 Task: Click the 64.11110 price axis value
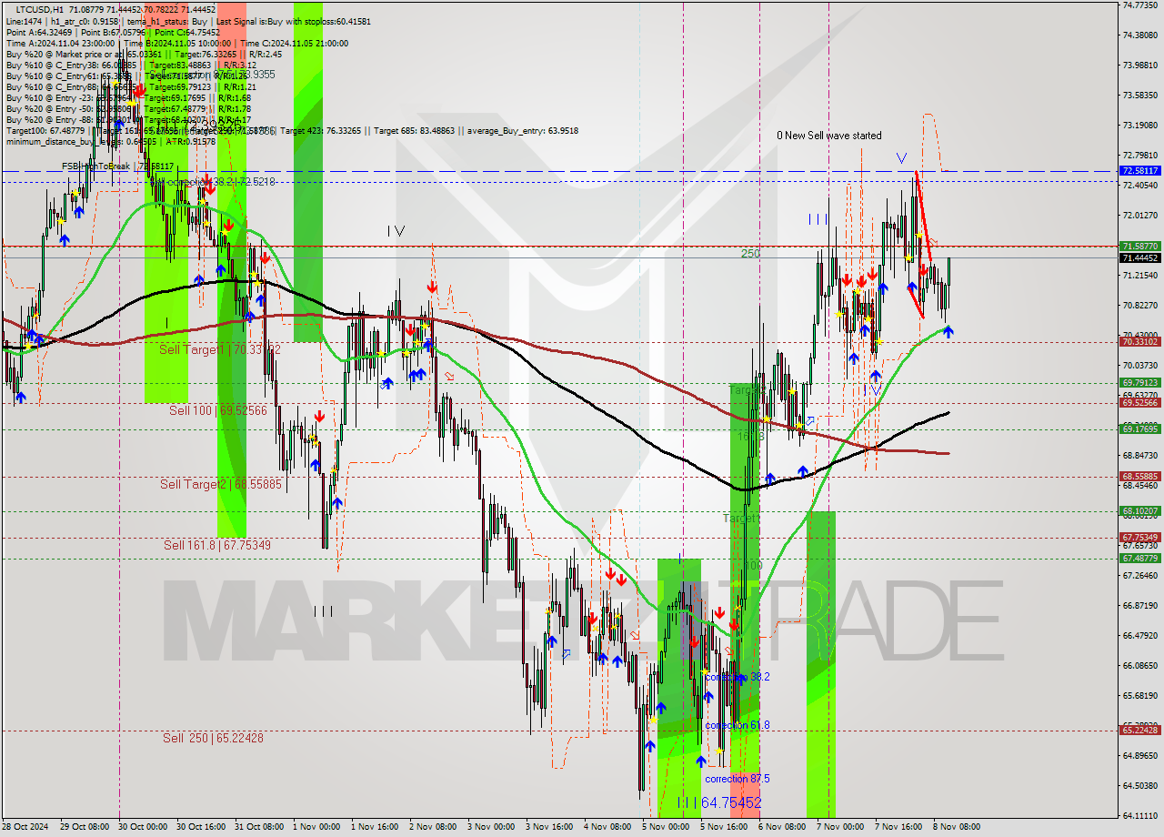coord(1140,815)
